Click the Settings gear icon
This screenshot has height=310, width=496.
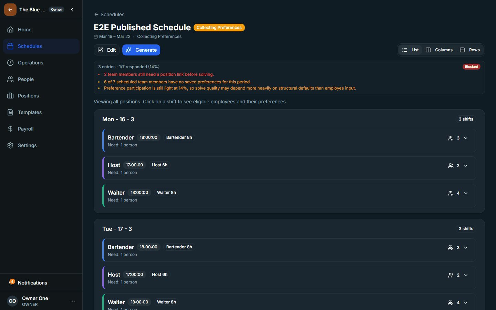click(x=10, y=145)
